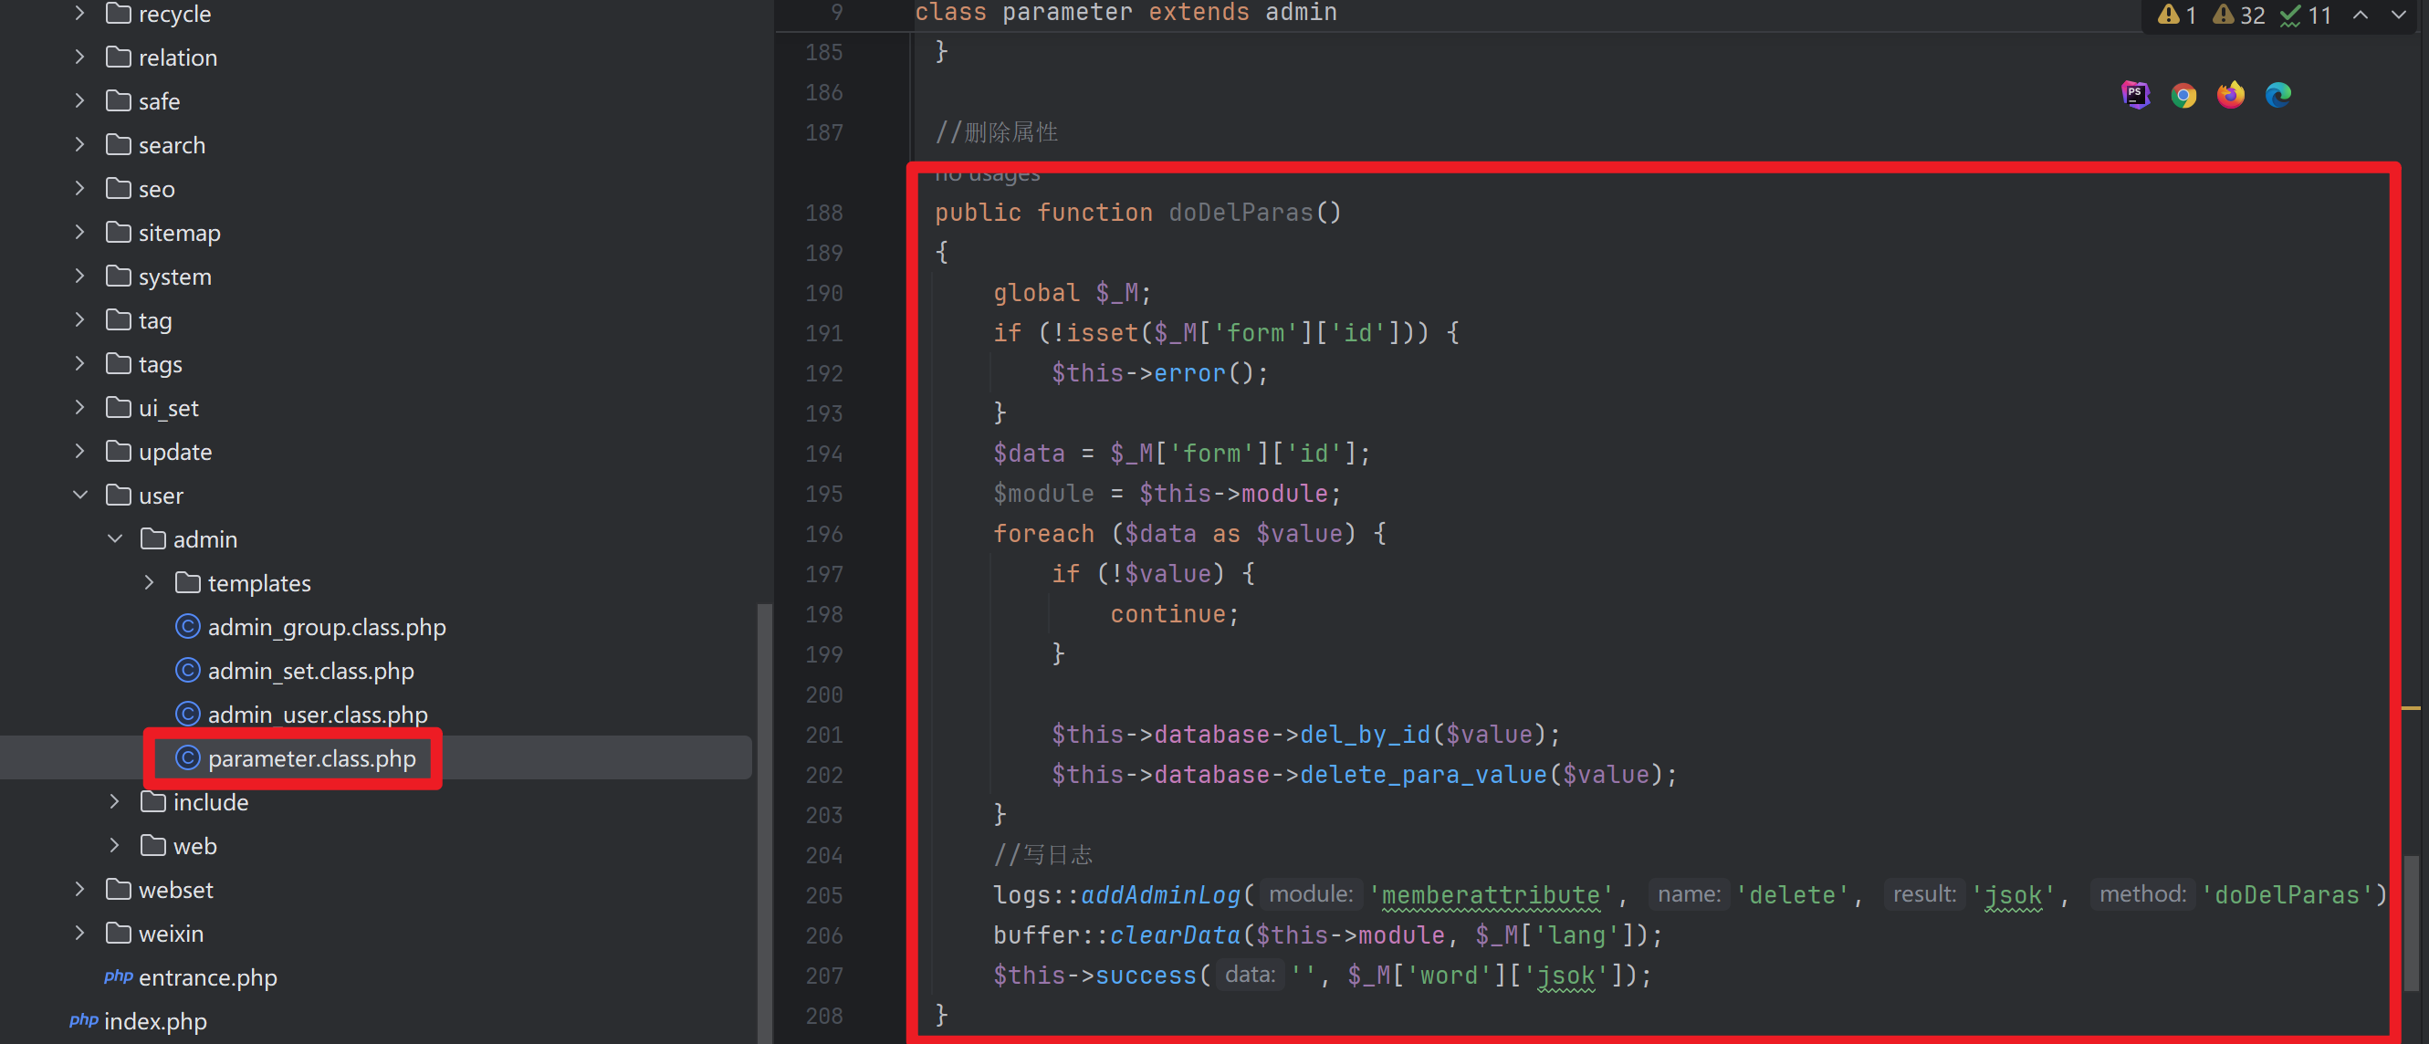Click the editor vertical scrollbar thumb
The height and width of the screenshot is (1044, 2429).
(x=2411, y=923)
